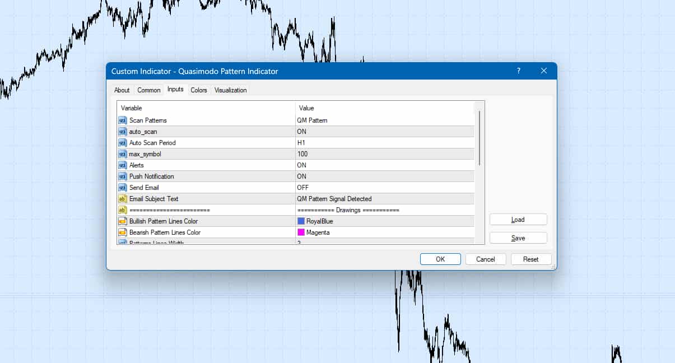
Task: Confirm settings with the OK button
Action: (440, 259)
